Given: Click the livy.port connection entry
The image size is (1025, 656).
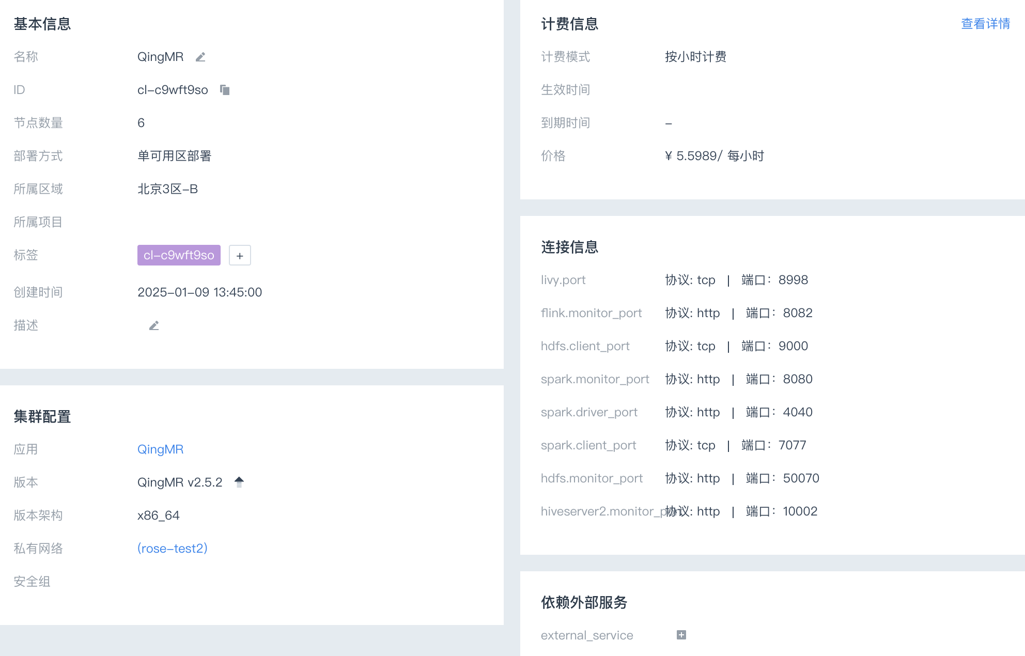Looking at the screenshot, I should coord(563,280).
